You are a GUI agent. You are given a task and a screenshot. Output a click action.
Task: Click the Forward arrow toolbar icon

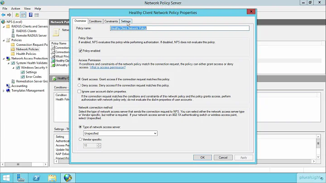pyautogui.click(x=9, y=15)
